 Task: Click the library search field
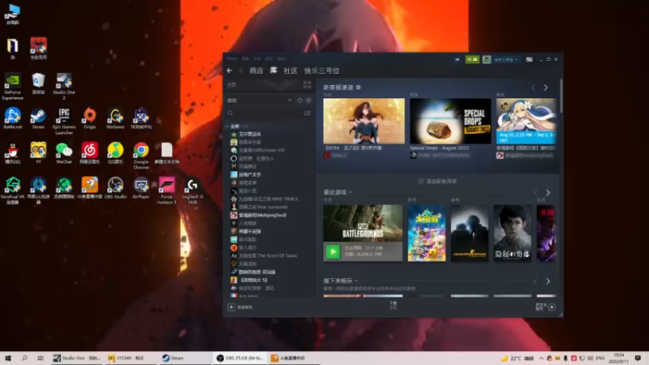(x=265, y=113)
